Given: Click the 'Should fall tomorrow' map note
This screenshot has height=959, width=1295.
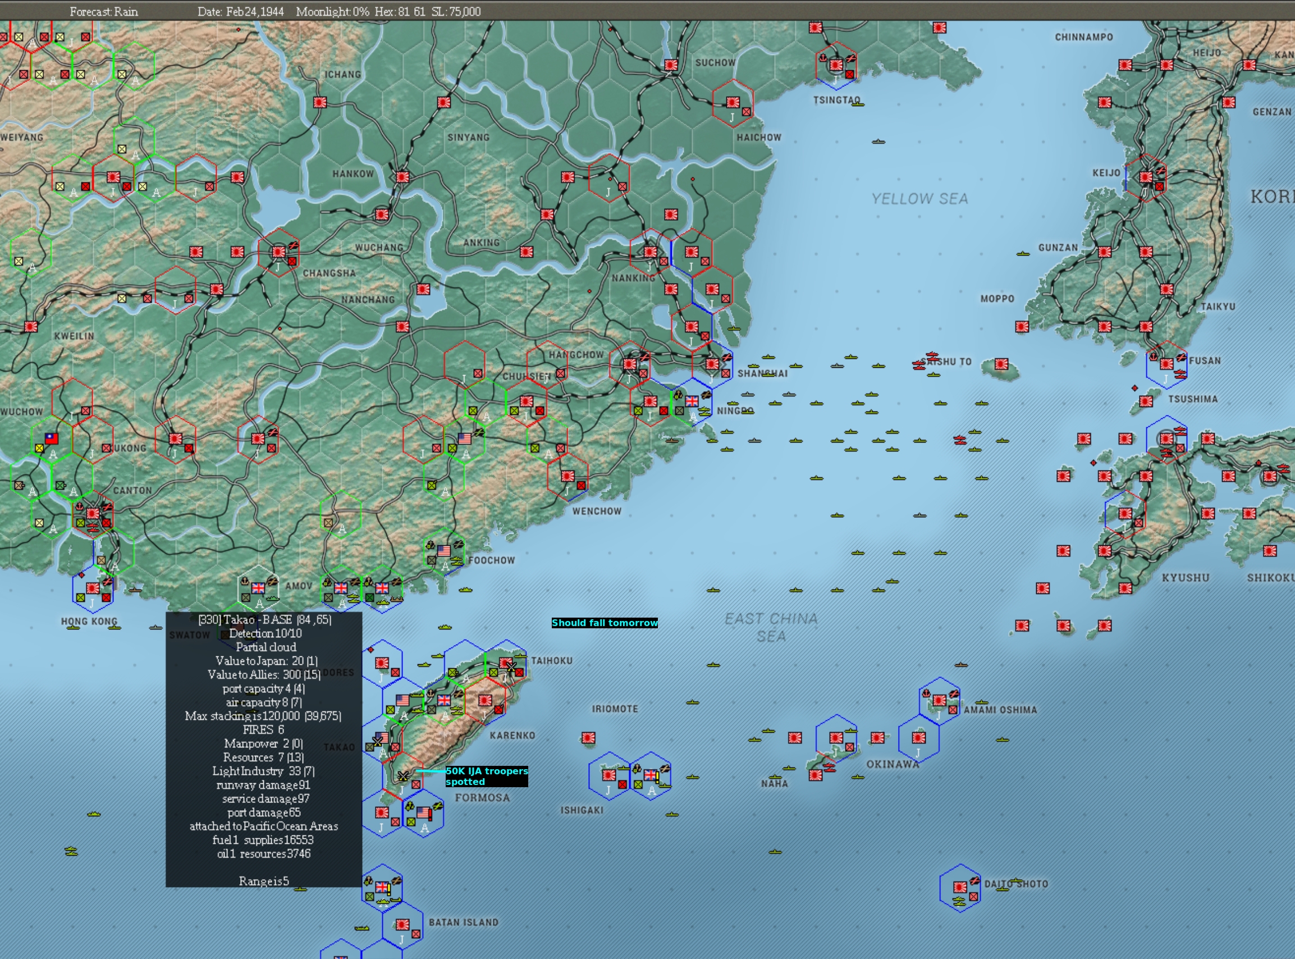Looking at the screenshot, I should click(605, 623).
